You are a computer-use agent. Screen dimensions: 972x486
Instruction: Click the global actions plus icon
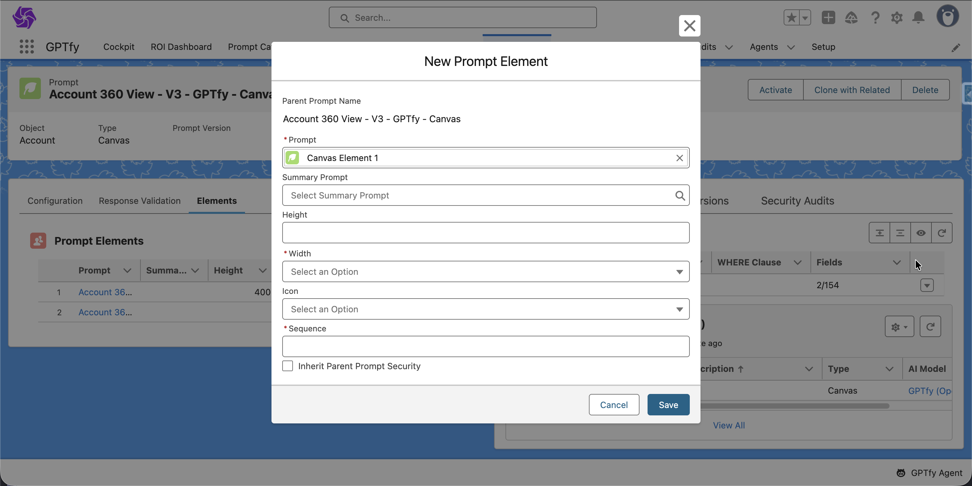[828, 18]
